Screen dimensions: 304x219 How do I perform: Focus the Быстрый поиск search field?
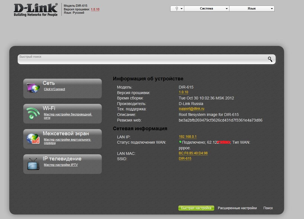point(140,59)
